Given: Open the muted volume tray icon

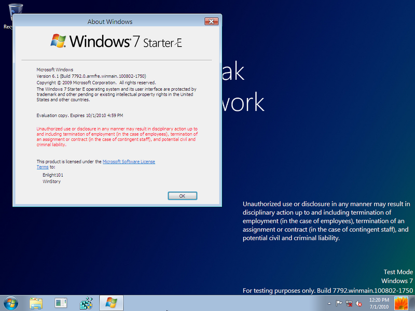Looking at the screenshot, I should click(x=358, y=303).
